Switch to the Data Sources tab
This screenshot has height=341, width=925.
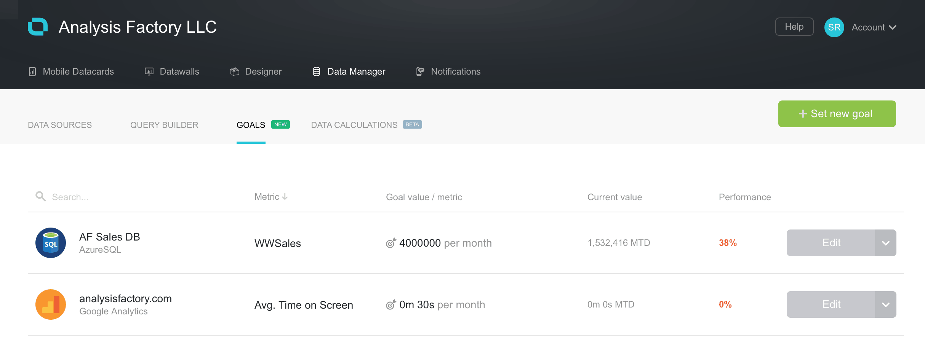click(60, 125)
